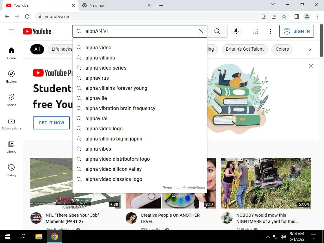Open Explore in the sidebar
This screenshot has width=324, height=243.
pyautogui.click(x=11, y=77)
